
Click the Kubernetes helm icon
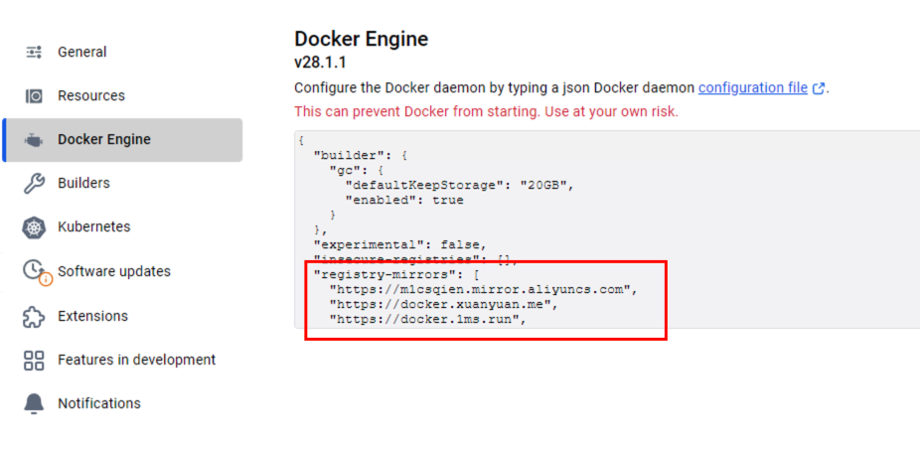click(x=34, y=227)
